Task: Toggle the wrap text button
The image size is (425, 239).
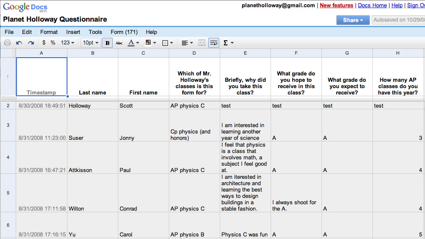Action: coord(214,43)
